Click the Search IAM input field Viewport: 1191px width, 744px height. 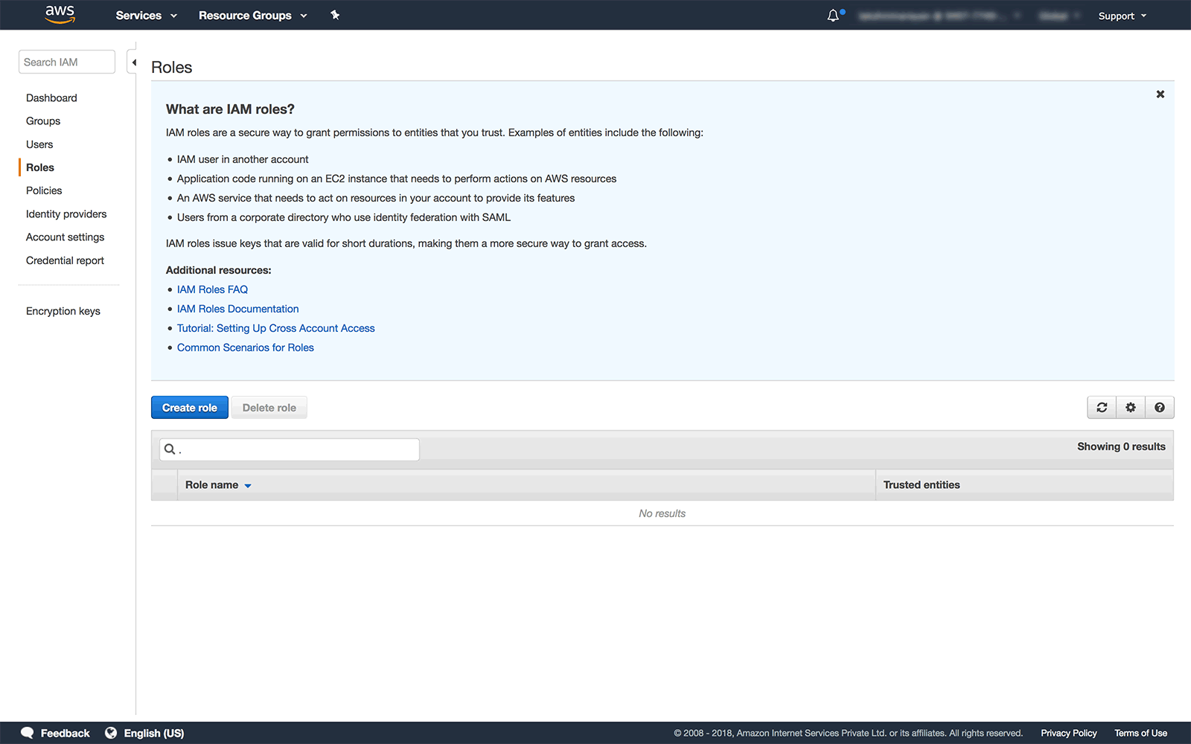coord(67,62)
